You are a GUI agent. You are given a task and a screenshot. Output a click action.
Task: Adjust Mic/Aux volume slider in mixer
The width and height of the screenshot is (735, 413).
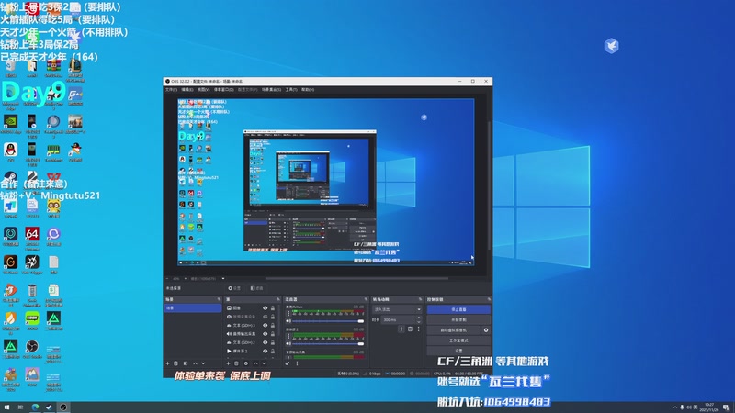[x=328, y=321]
